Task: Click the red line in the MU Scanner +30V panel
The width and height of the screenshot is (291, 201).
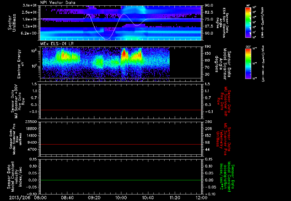Action: [121, 110]
